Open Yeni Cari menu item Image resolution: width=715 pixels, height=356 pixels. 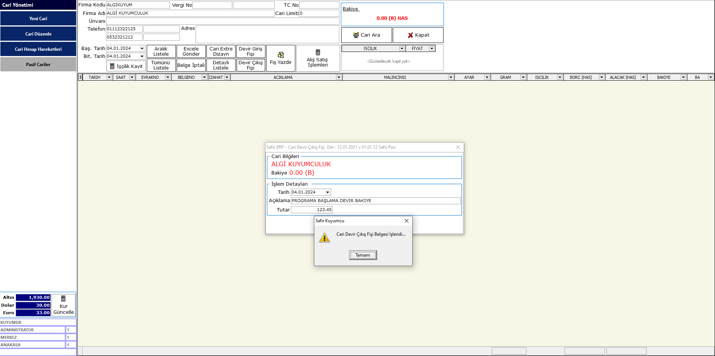tap(38, 18)
